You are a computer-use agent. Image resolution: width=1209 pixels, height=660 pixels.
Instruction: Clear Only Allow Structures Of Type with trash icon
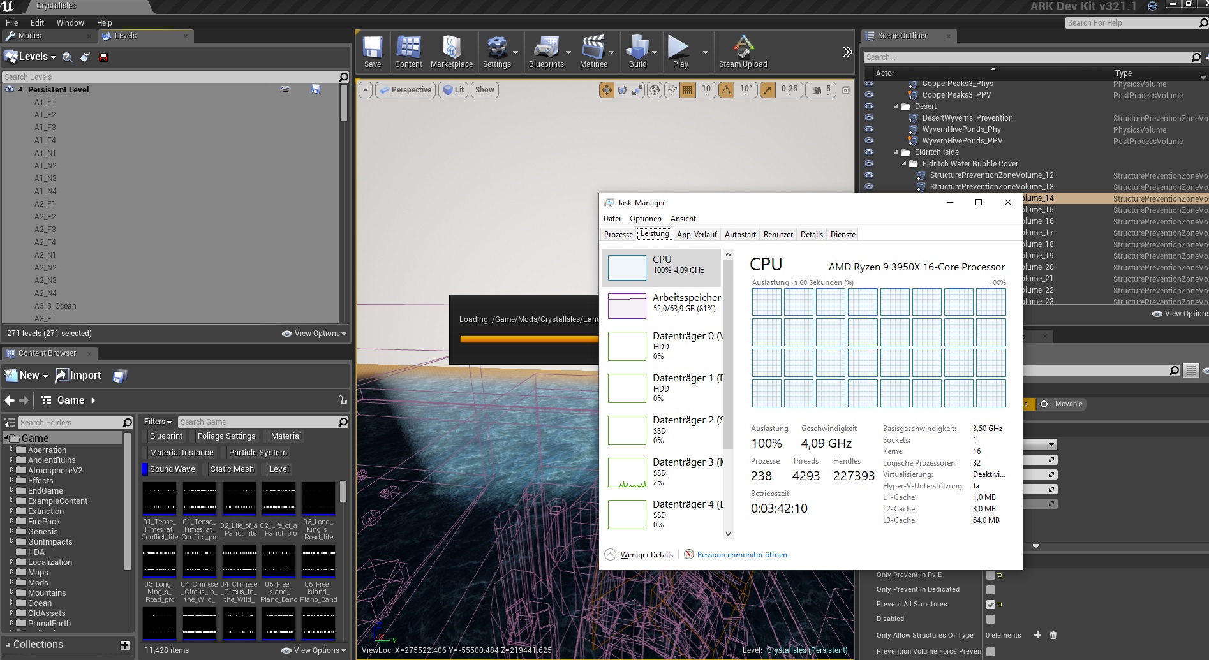pyautogui.click(x=1053, y=635)
